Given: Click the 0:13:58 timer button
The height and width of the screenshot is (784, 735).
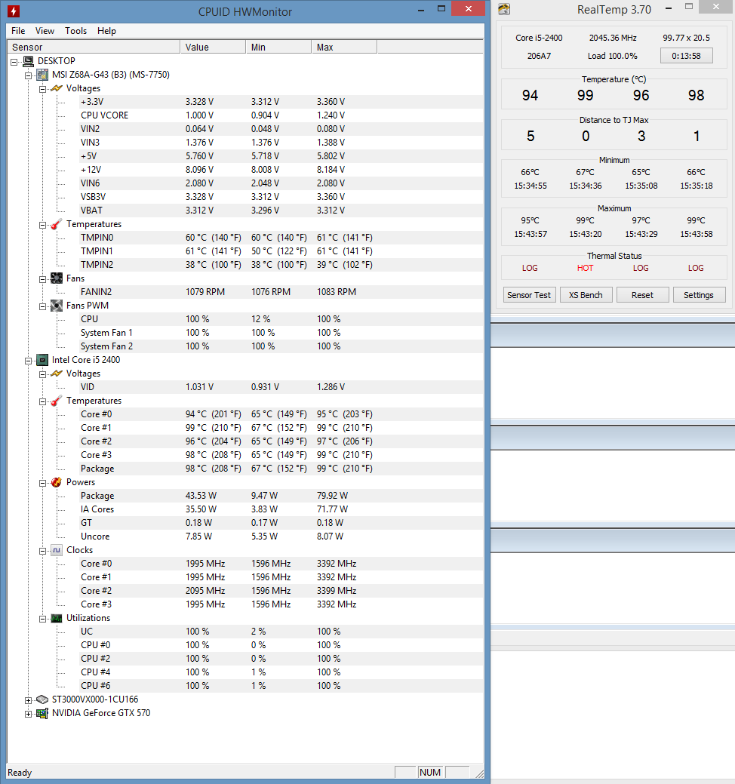Looking at the screenshot, I should [x=686, y=56].
